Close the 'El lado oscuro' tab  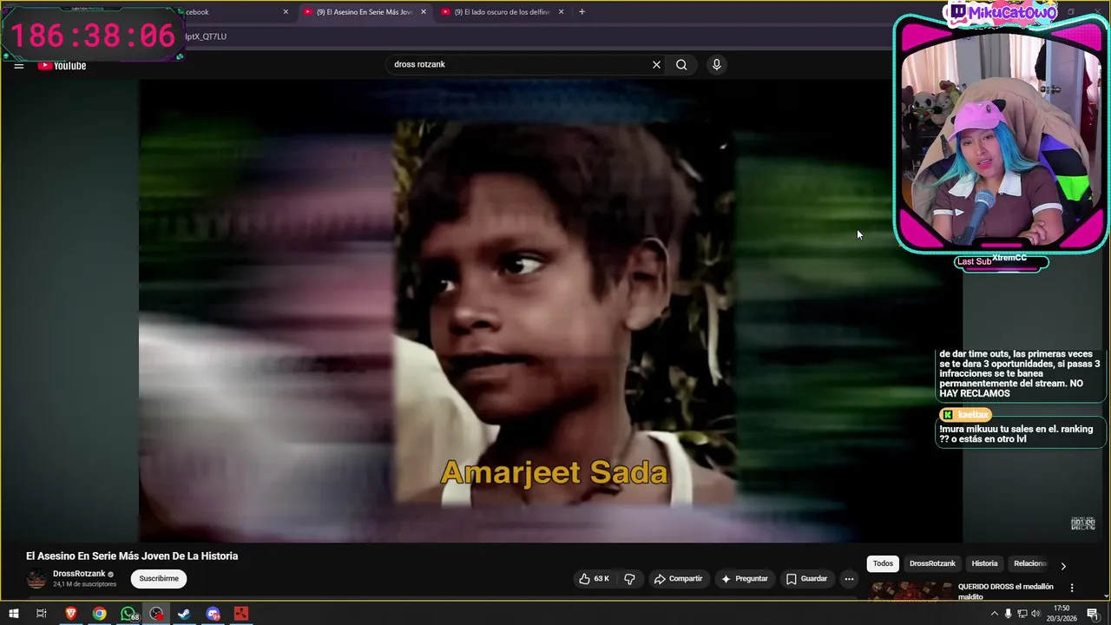pyautogui.click(x=561, y=12)
